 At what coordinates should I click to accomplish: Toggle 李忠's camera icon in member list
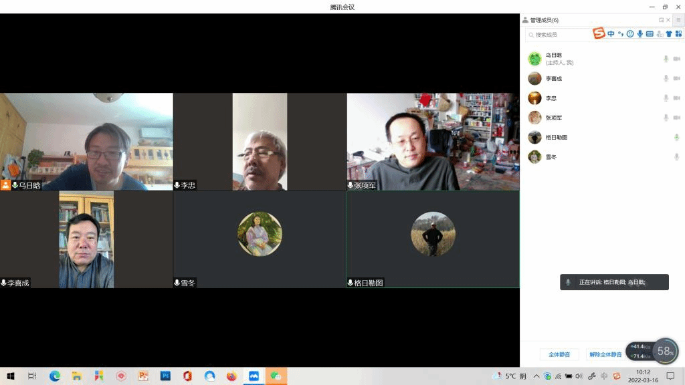(x=676, y=98)
